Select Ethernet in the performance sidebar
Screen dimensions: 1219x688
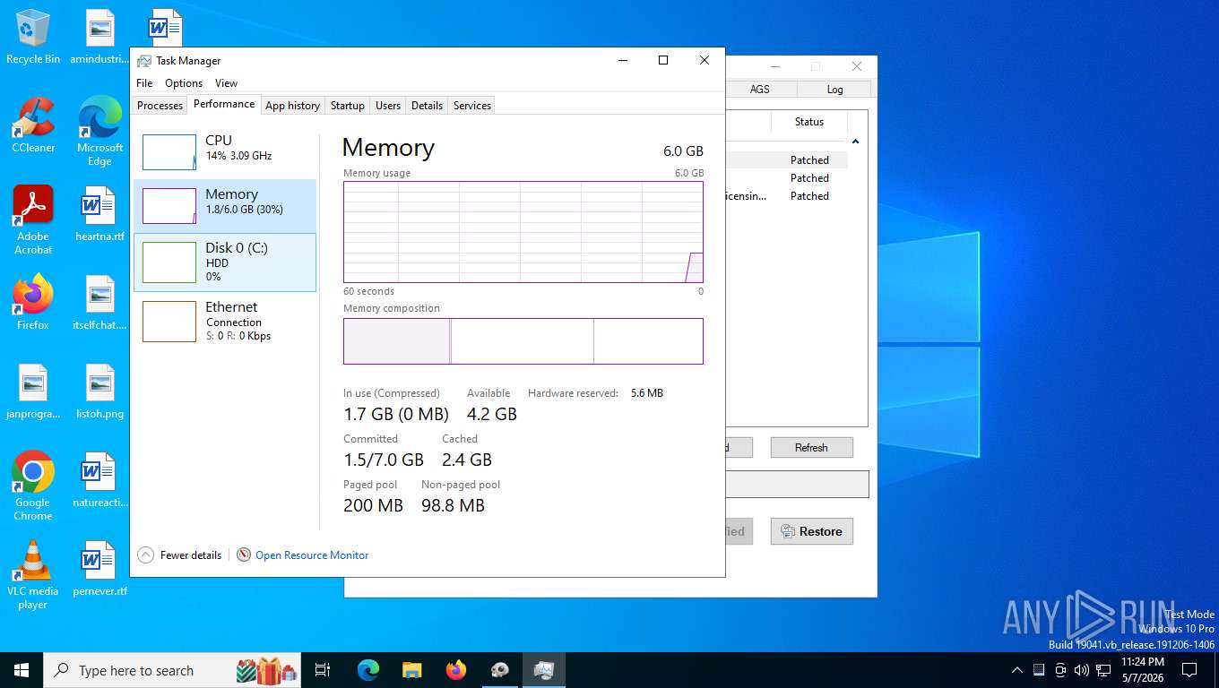coord(225,321)
